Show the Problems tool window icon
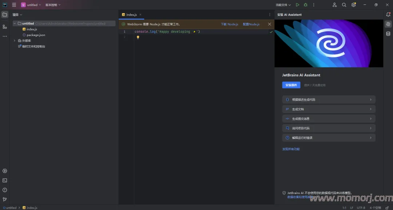This screenshot has width=393, height=210. coord(5,190)
